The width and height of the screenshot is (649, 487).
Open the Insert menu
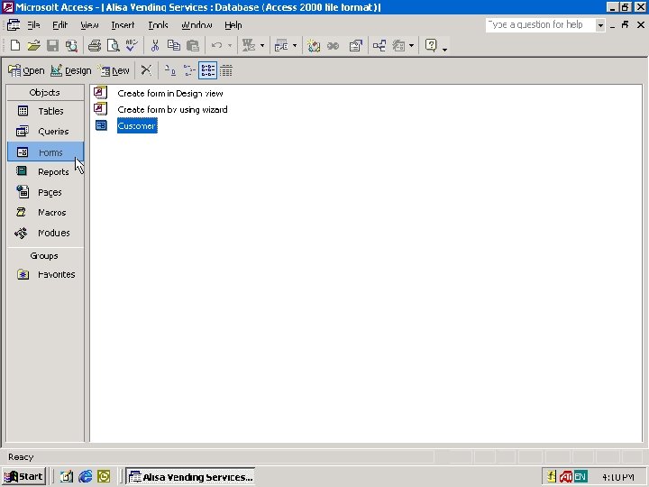point(123,25)
